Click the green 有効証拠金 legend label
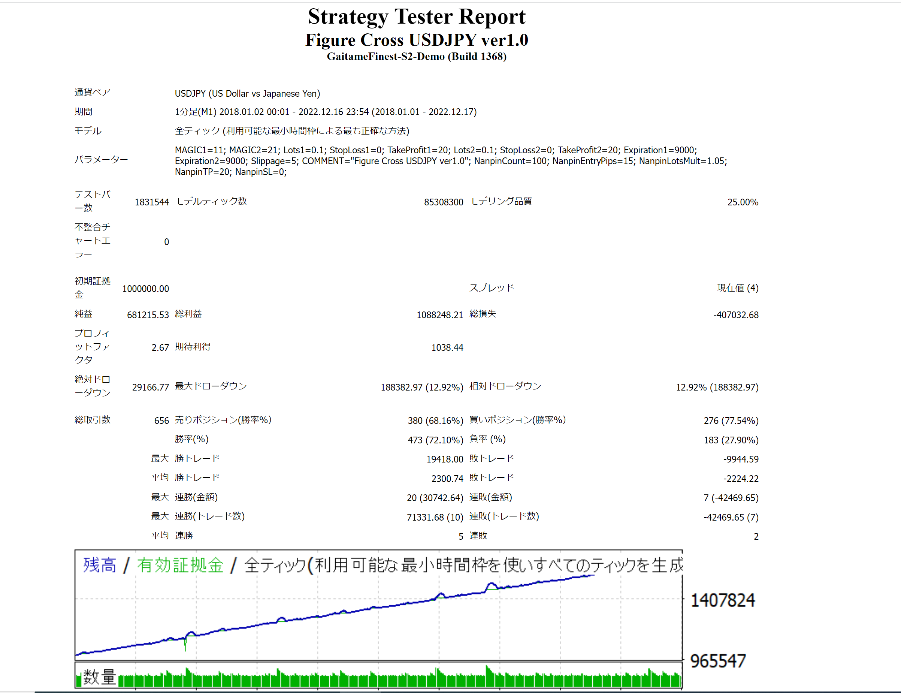 point(180,565)
